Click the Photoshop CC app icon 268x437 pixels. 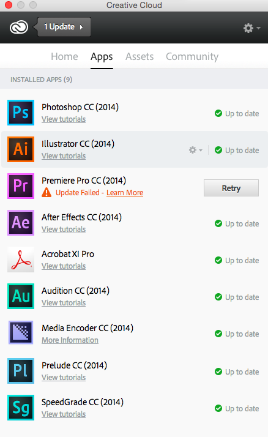[21, 113]
